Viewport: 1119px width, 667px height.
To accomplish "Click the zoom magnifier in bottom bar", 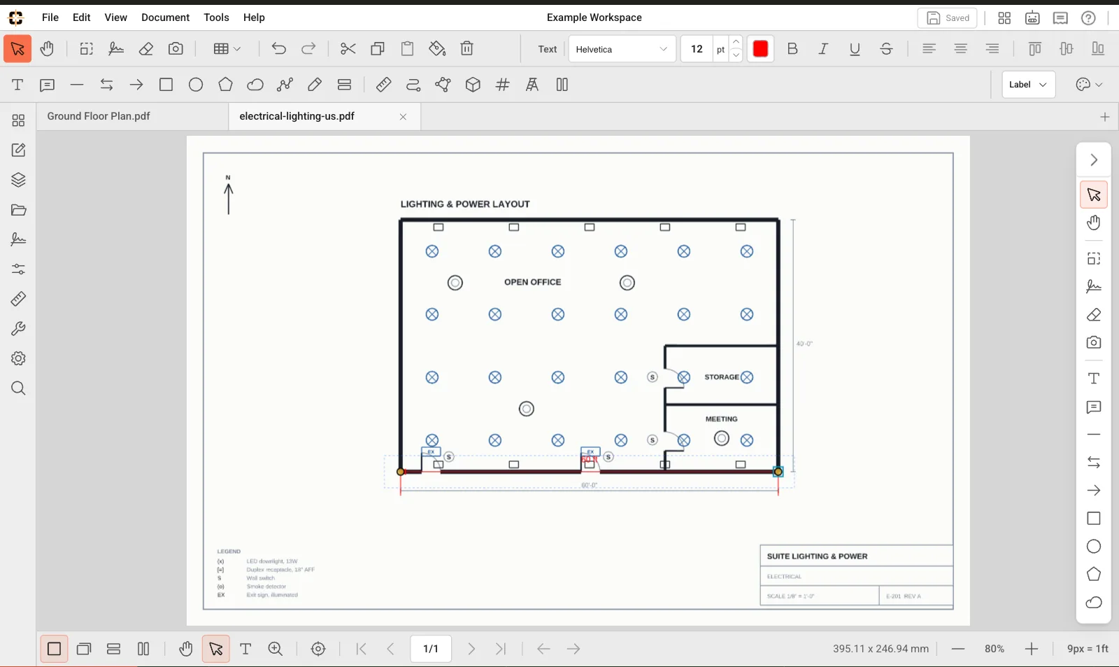I will click(276, 649).
